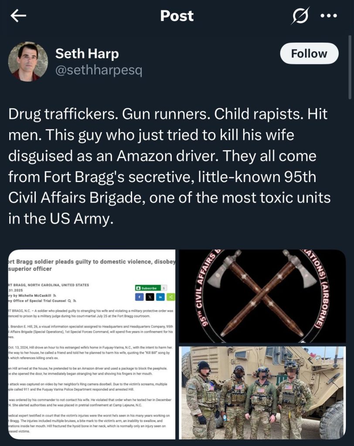354x446 pixels.
Task: Click the subscriber count badge next to Subscribe
Action: click(x=163, y=288)
